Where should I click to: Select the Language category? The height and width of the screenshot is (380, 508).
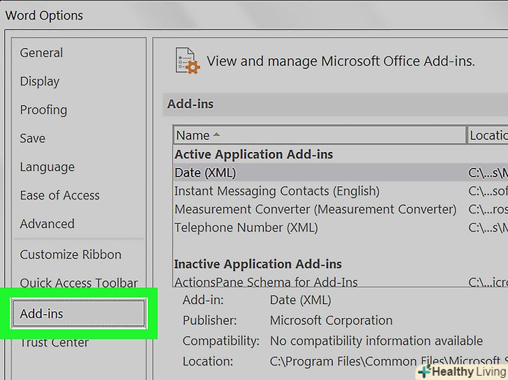[47, 167]
